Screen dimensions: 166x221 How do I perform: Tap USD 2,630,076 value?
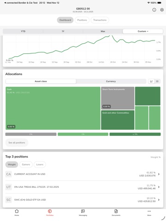click(x=147, y=175)
